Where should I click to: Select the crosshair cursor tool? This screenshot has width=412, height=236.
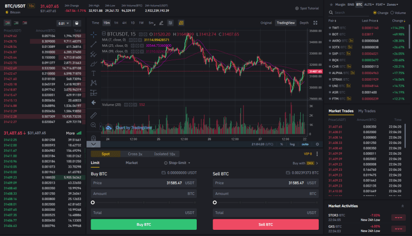(94, 35)
